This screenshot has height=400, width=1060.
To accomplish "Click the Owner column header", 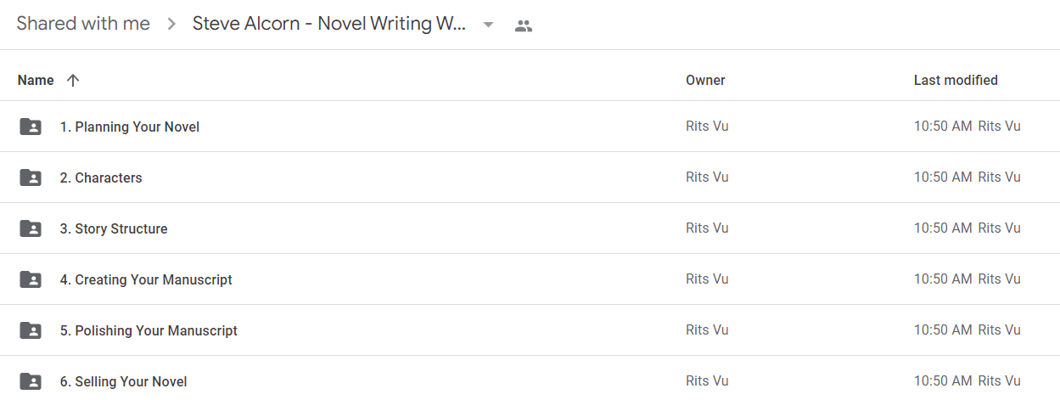I will pos(705,80).
